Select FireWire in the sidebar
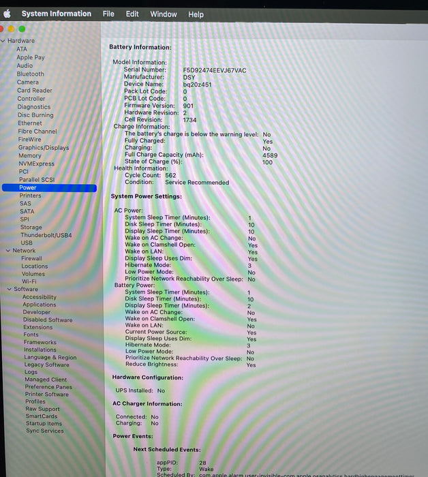This screenshot has height=477, width=428. coord(29,139)
